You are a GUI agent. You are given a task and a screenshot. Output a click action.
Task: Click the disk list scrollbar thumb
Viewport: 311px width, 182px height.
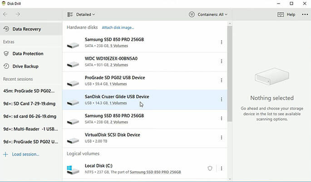(230, 74)
